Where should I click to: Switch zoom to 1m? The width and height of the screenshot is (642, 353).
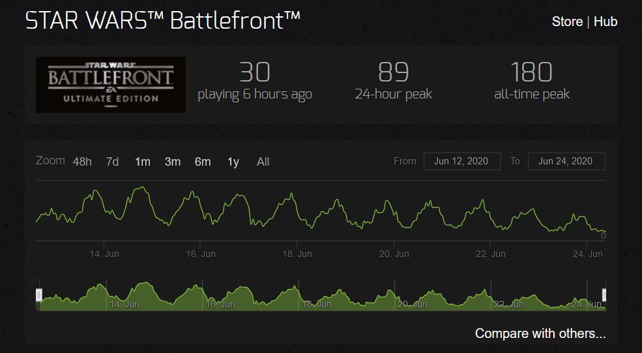[x=142, y=162]
